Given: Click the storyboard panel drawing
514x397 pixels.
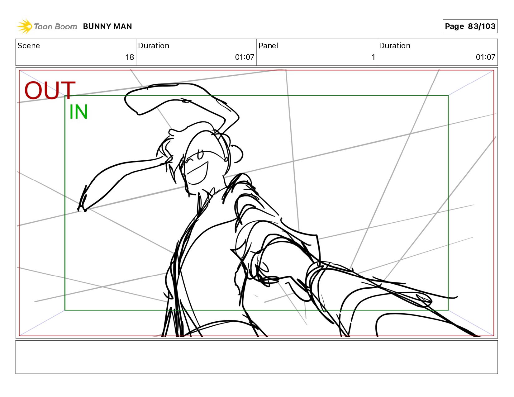Looking at the screenshot, I should click(x=256, y=203).
